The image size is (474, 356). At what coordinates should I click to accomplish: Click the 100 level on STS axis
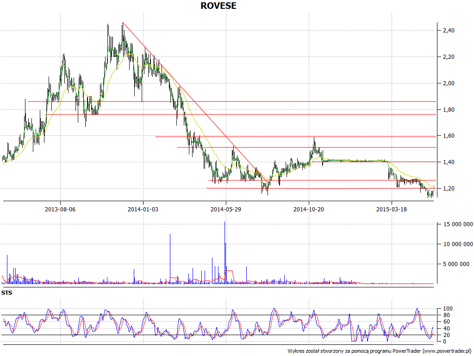(x=448, y=309)
